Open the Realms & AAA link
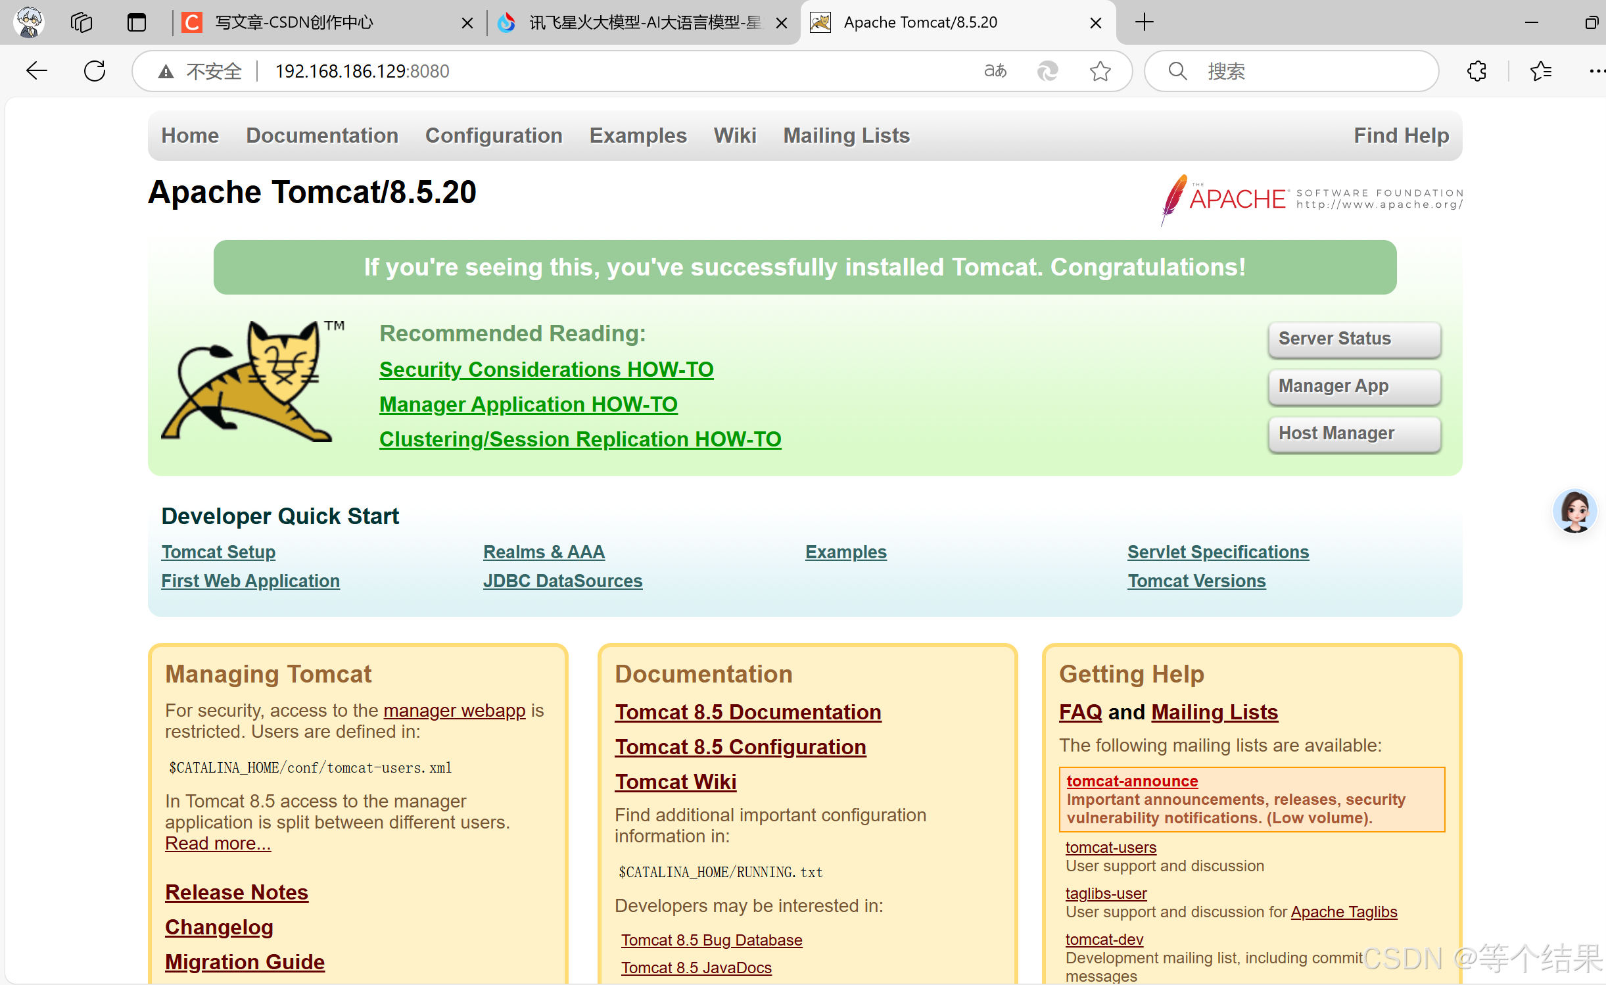This screenshot has height=985, width=1606. coord(544,552)
